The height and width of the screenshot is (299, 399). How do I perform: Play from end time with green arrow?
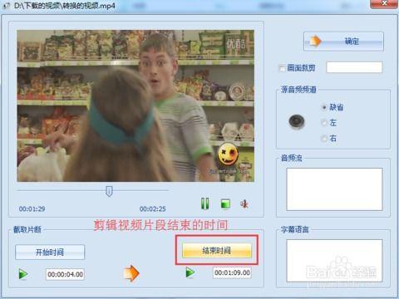(x=190, y=272)
